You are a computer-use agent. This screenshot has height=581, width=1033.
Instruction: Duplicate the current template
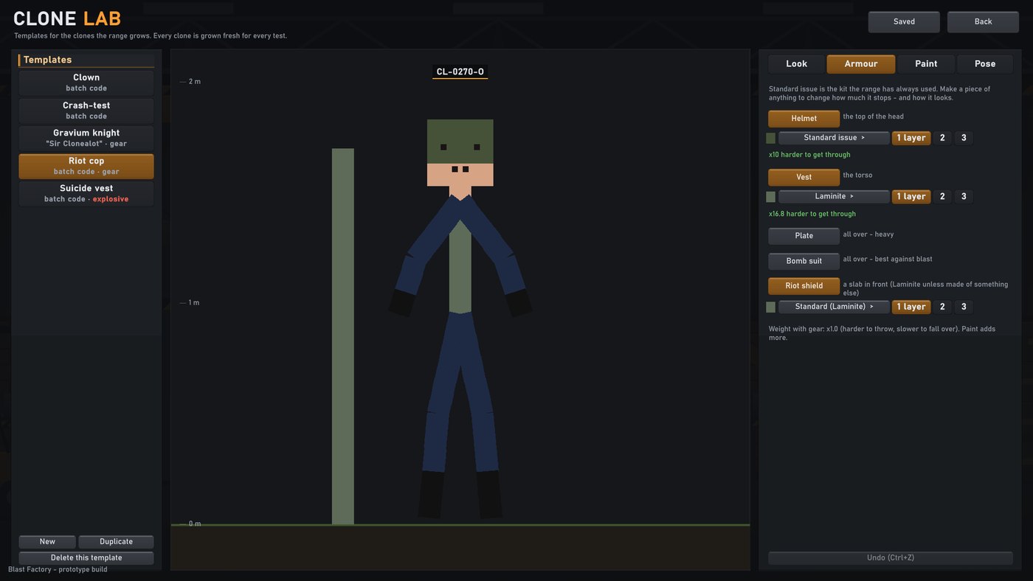pyautogui.click(x=116, y=542)
